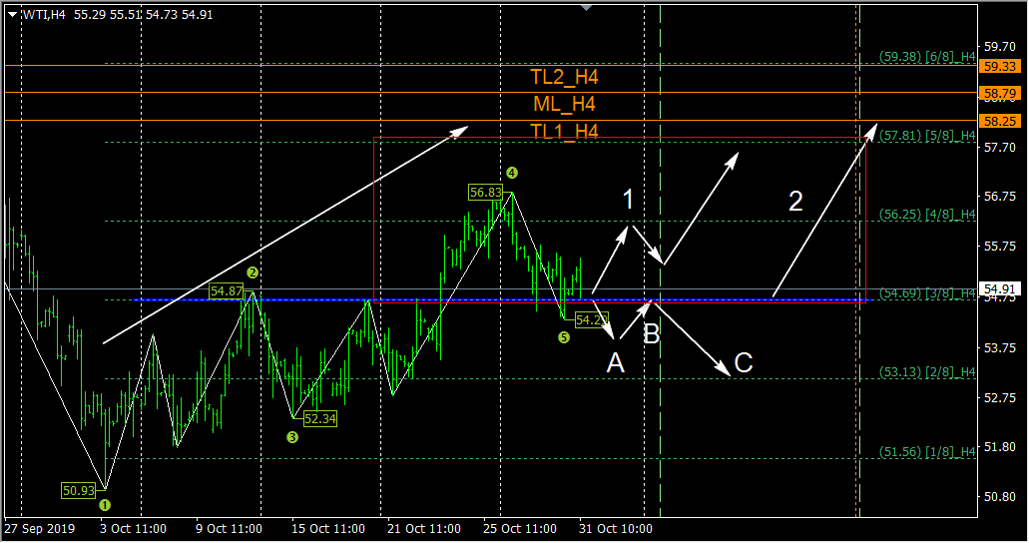Select the TL1_H4 line label

click(x=564, y=132)
